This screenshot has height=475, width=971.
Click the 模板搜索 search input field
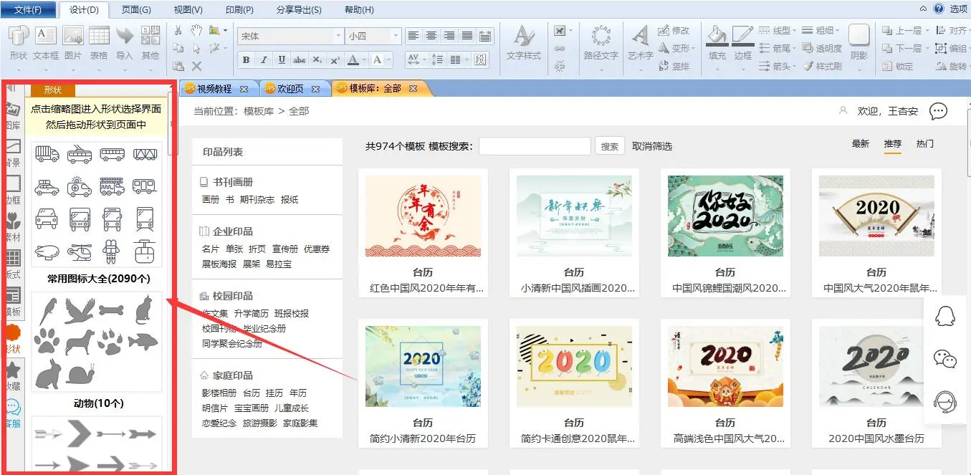[x=535, y=146]
